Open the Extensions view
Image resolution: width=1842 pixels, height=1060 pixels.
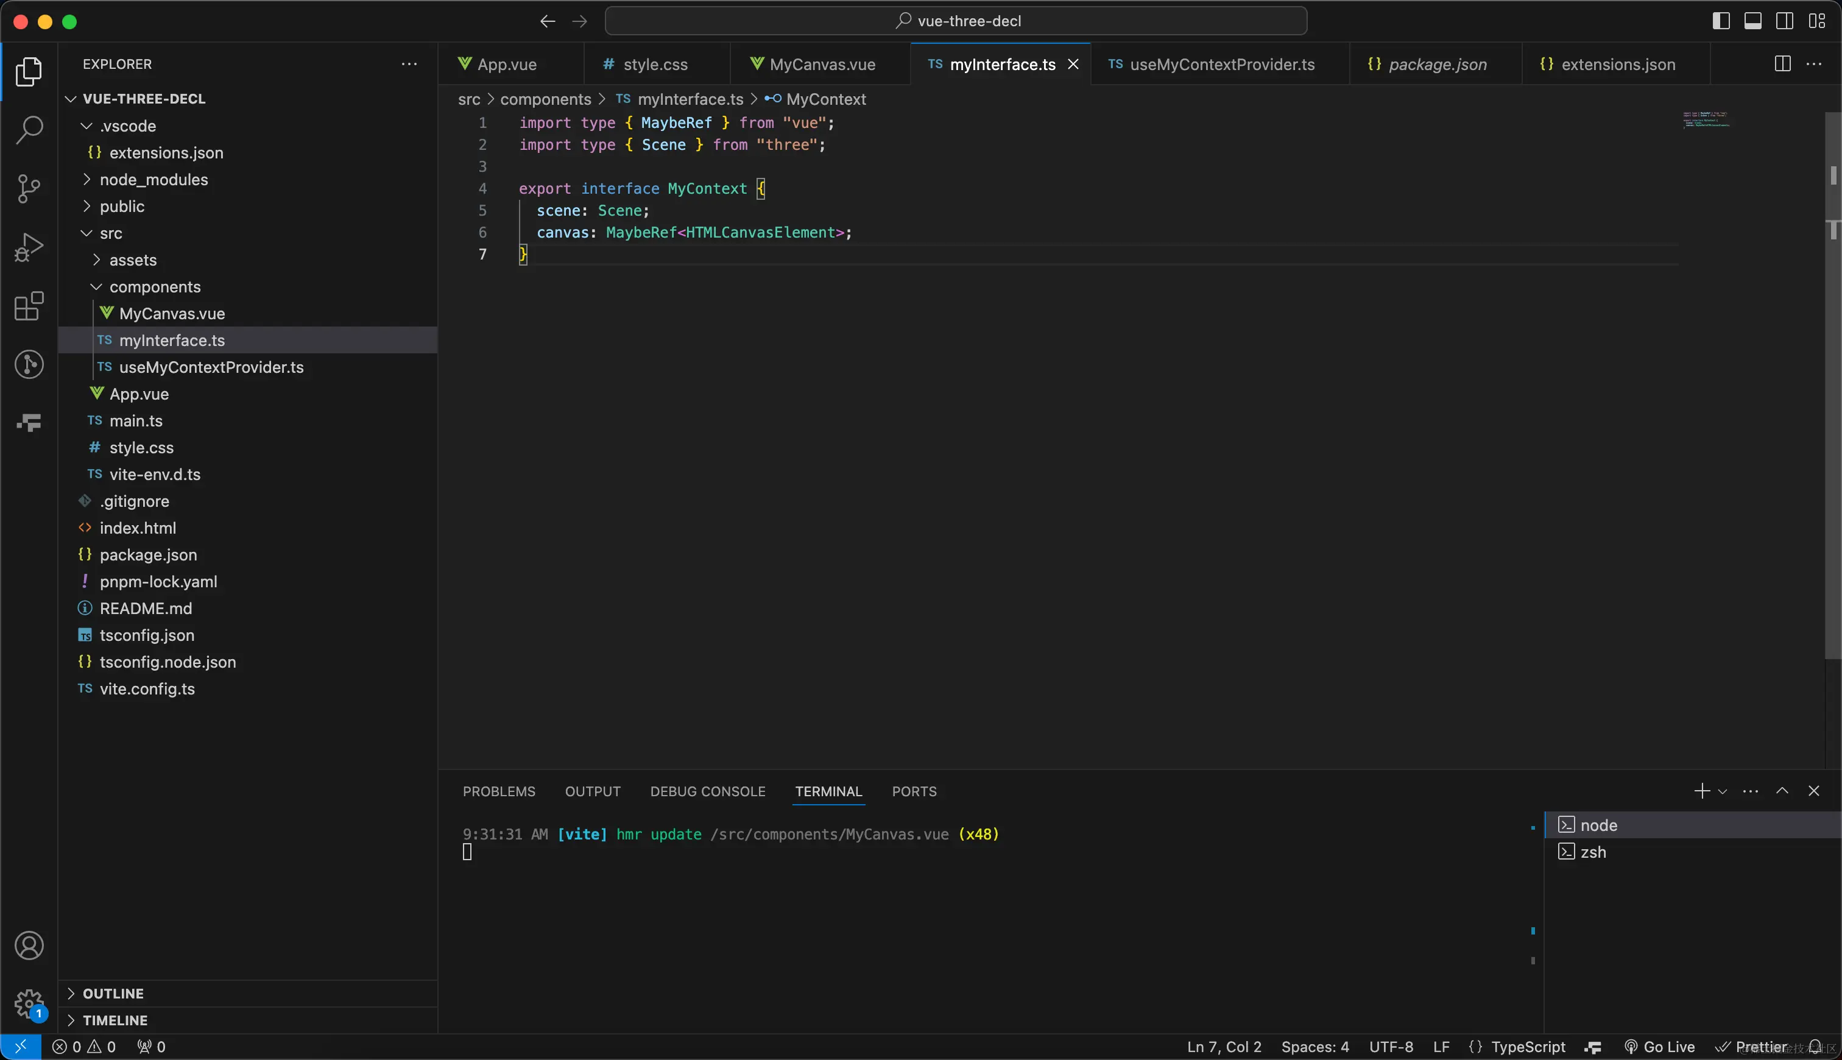29,306
